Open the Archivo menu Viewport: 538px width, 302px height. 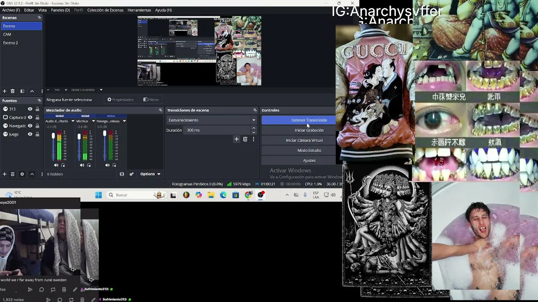tap(11, 10)
